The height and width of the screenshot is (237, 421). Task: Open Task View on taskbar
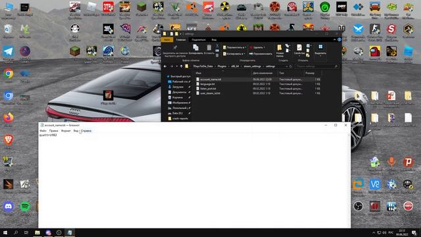point(26,232)
